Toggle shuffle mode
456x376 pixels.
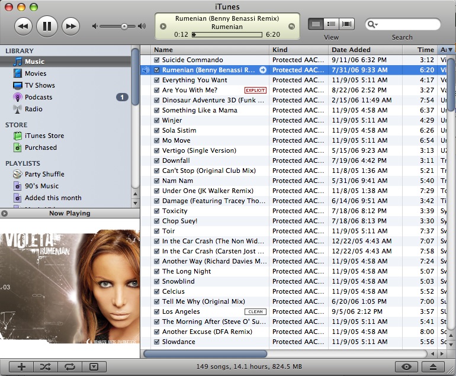pos(46,367)
